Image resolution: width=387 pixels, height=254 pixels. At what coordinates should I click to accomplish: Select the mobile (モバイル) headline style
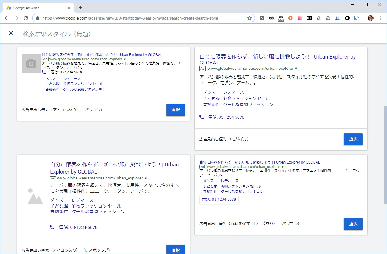[353, 139]
